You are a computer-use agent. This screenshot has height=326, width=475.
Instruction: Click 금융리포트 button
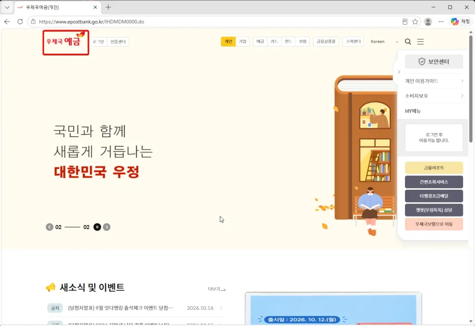coord(434,167)
